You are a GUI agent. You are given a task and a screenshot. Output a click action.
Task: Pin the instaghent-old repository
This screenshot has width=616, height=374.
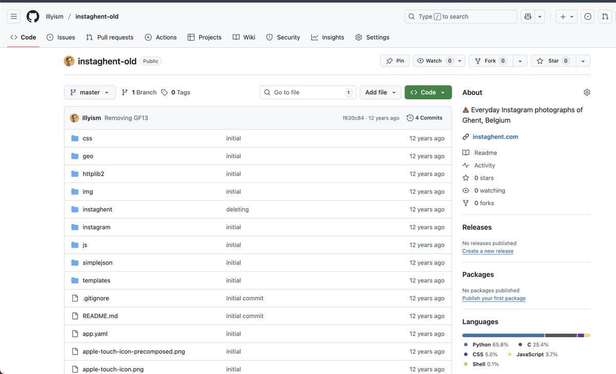395,61
